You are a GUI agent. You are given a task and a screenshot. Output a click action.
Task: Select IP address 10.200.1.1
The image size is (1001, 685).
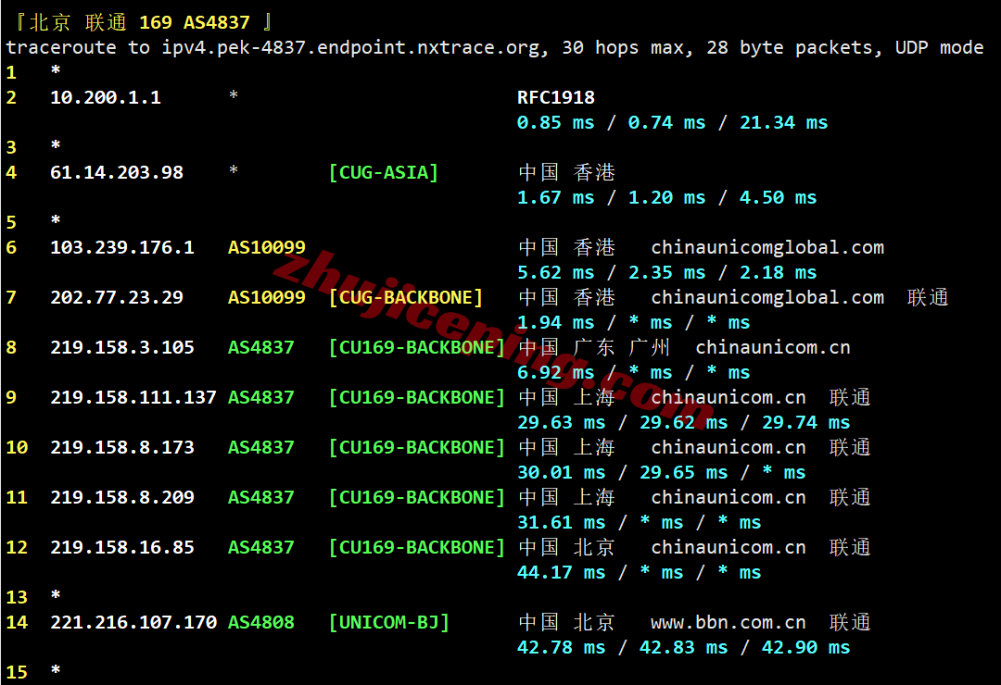(106, 97)
